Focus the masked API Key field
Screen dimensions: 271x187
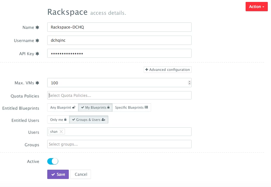coord(119,53)
